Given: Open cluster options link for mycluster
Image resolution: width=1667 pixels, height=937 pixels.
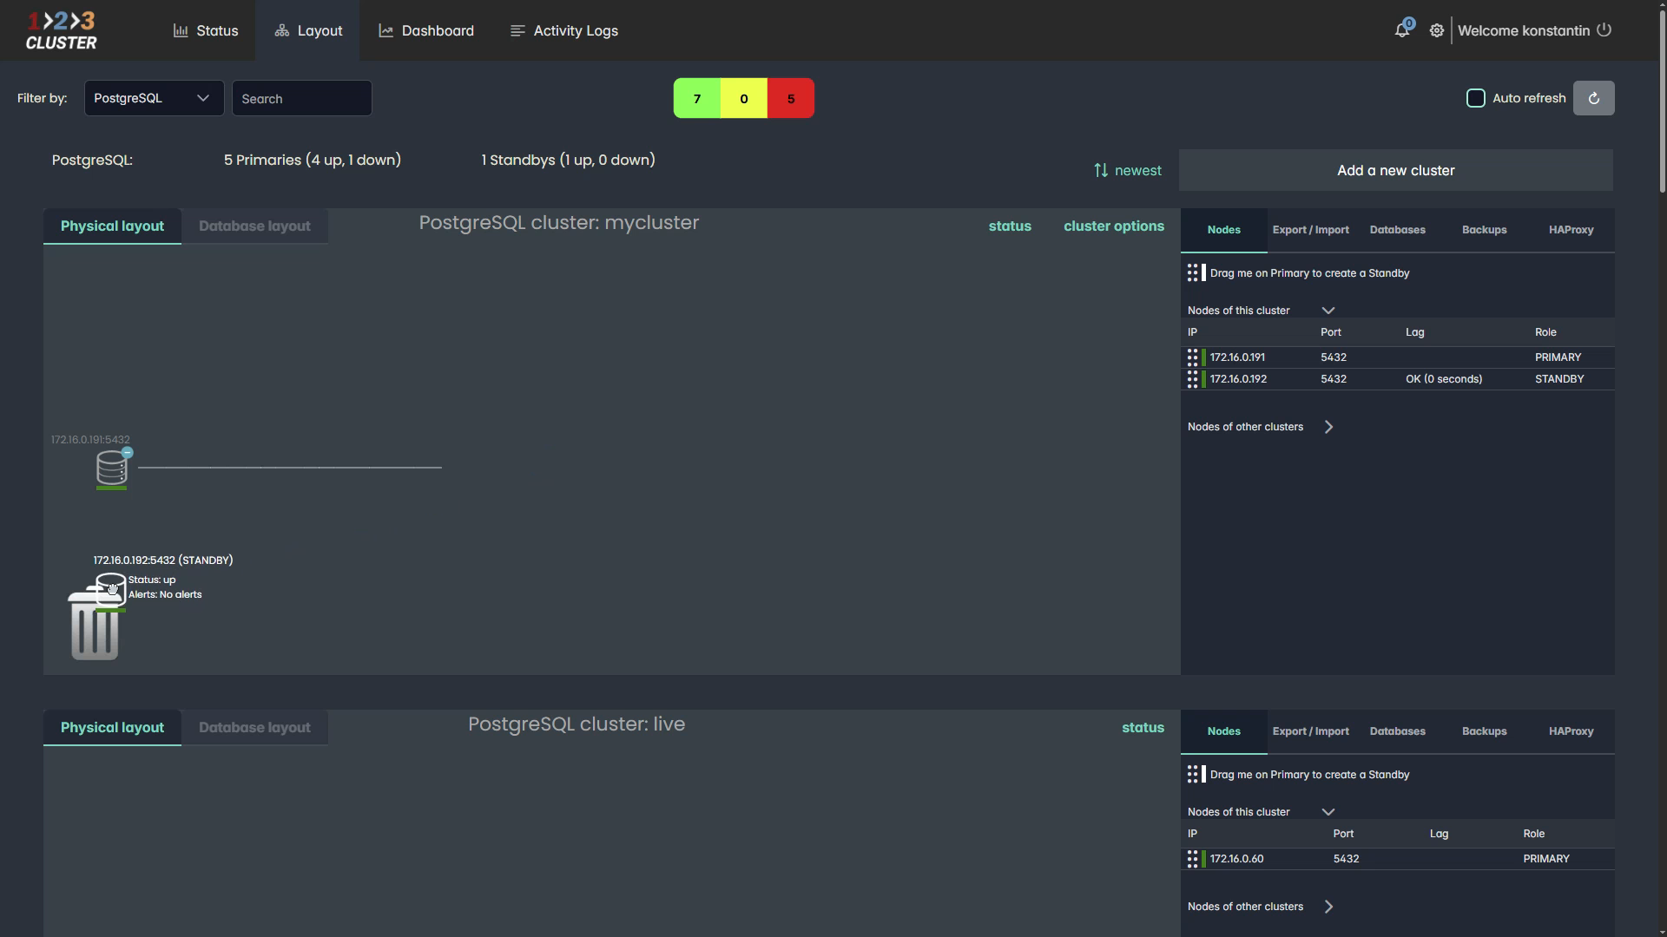Looking at the screenshot, I should click(1113, 226).
